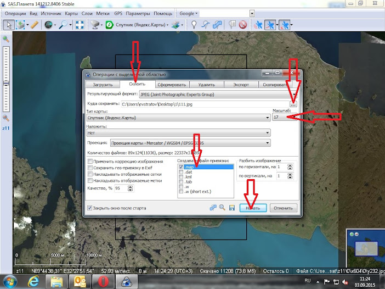Zoom out with the lower magnifier

pos(6,118)
